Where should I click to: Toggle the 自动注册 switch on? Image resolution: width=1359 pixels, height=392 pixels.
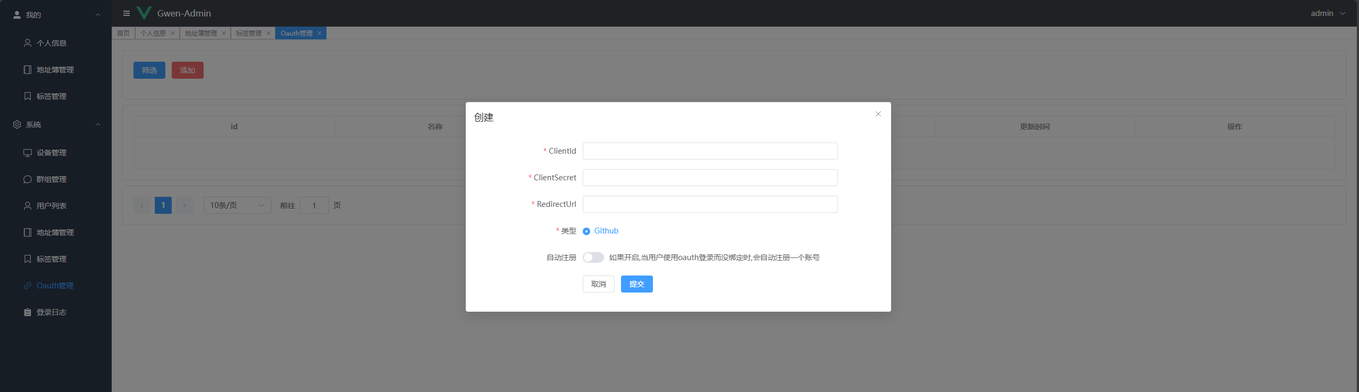click(593, 257)
